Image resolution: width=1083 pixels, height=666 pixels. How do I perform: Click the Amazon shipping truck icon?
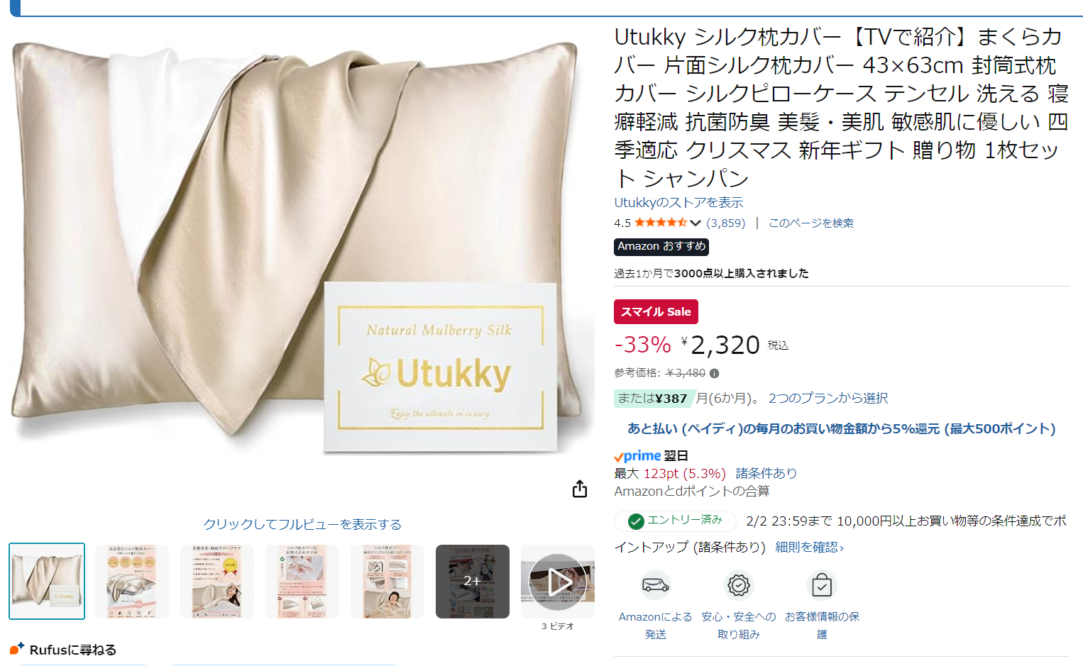656,585
